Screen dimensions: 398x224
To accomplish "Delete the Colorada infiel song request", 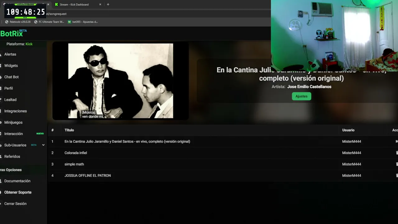I will (397, 153).
